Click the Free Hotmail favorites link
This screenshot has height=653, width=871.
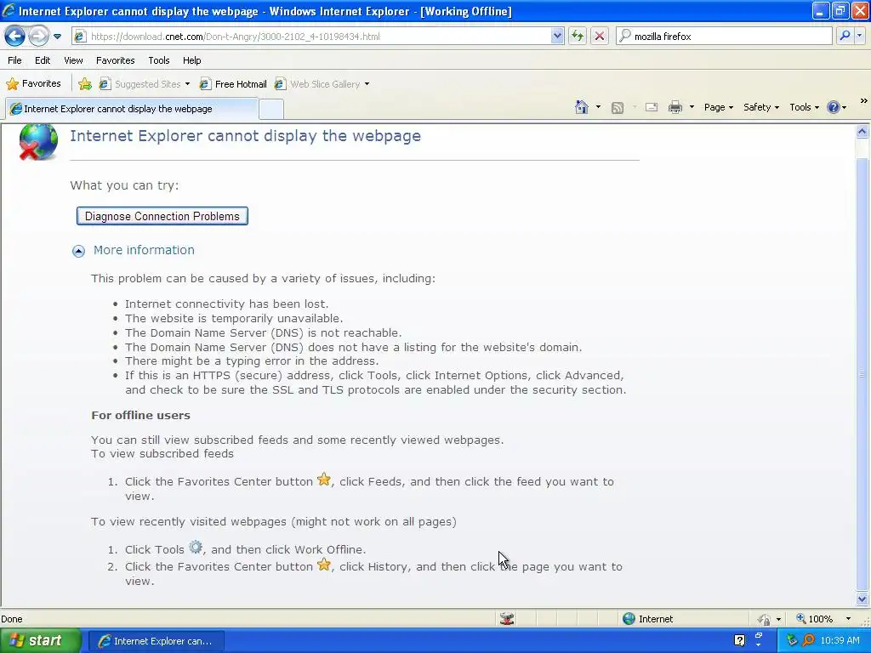coord(233,84)
